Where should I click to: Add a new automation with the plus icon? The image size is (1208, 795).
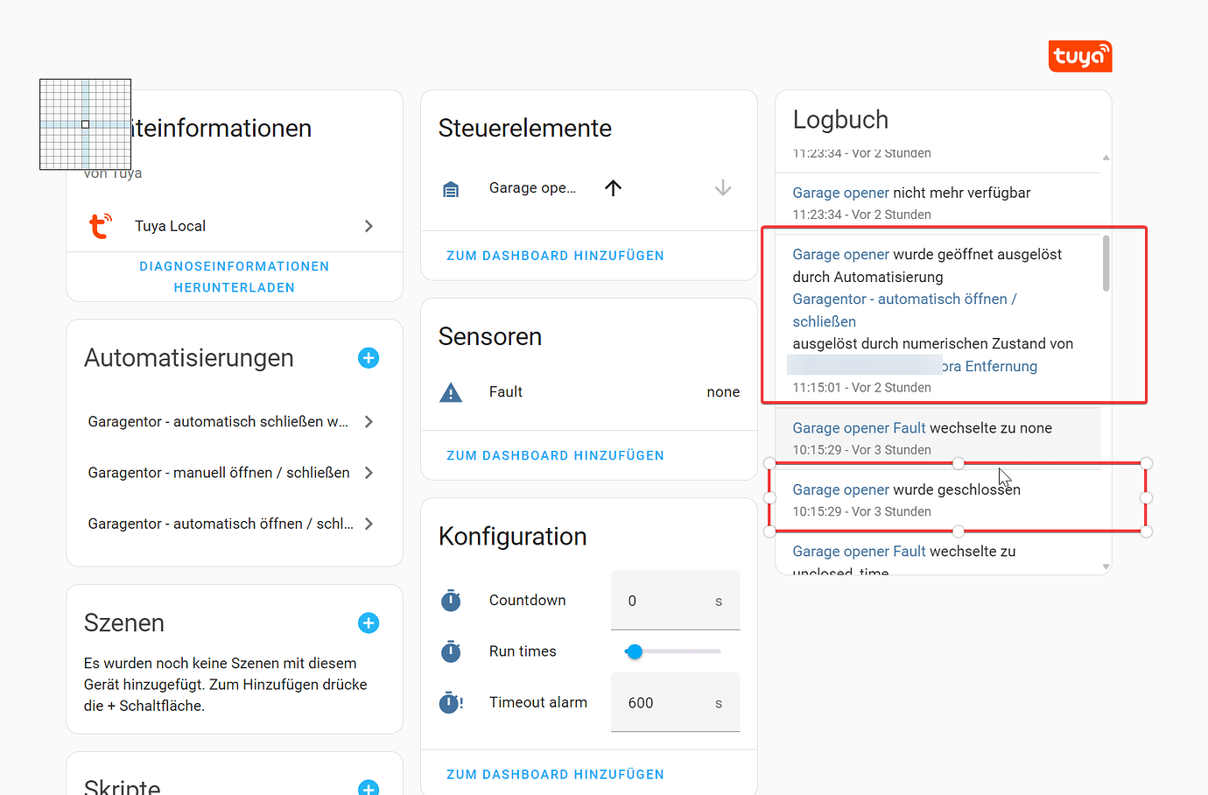(368, 358)
